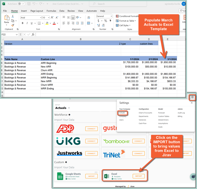Open Audit Log in Settings

click(x=181, y=113)
